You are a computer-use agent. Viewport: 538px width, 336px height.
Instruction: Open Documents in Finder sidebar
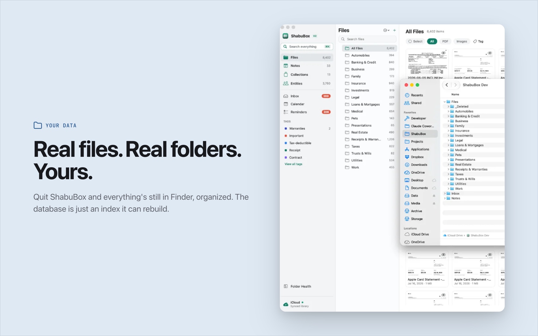pos(420,188)
